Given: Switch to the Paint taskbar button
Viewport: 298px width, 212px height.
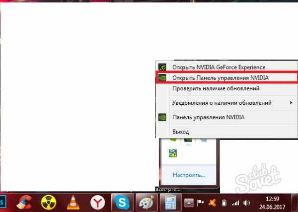Looking at the screenshot, I should tap(147, 202).
